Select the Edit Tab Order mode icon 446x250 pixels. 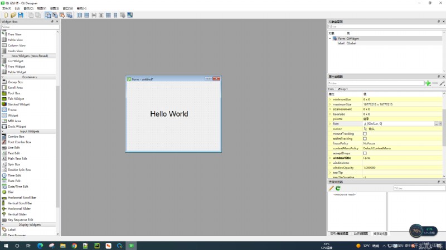[x=69, y=15]
